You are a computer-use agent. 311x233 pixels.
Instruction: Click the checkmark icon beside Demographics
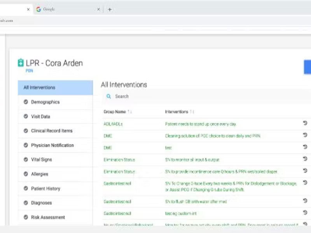click(26, 102)
